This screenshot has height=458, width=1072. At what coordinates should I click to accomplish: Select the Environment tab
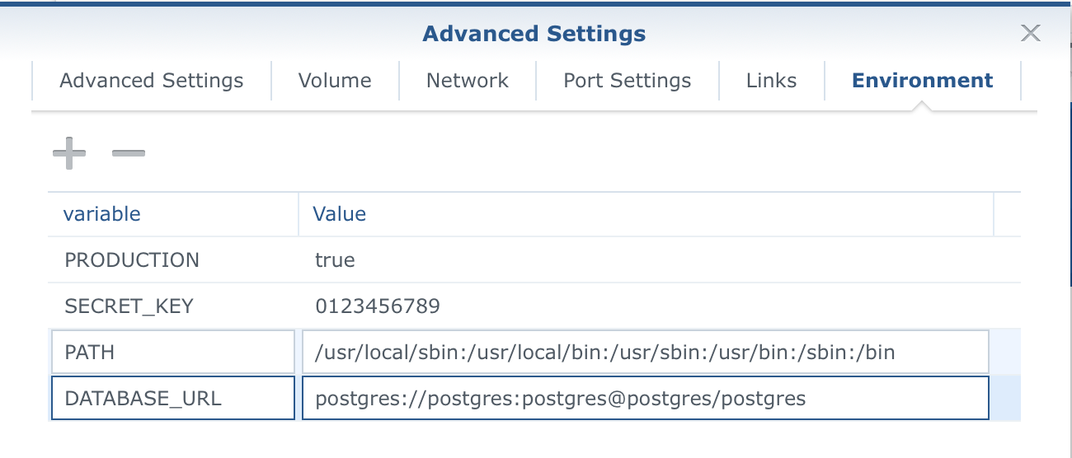[x=923, y=81]
